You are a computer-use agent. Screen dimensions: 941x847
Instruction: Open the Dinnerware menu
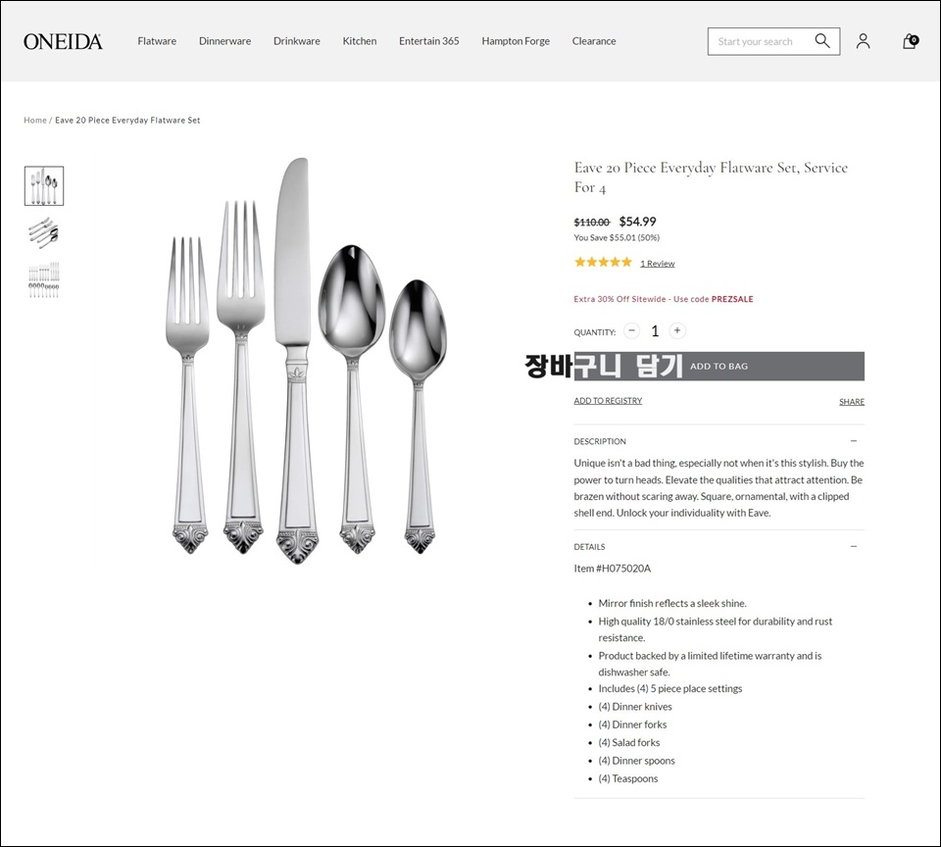tap(225, 41)
